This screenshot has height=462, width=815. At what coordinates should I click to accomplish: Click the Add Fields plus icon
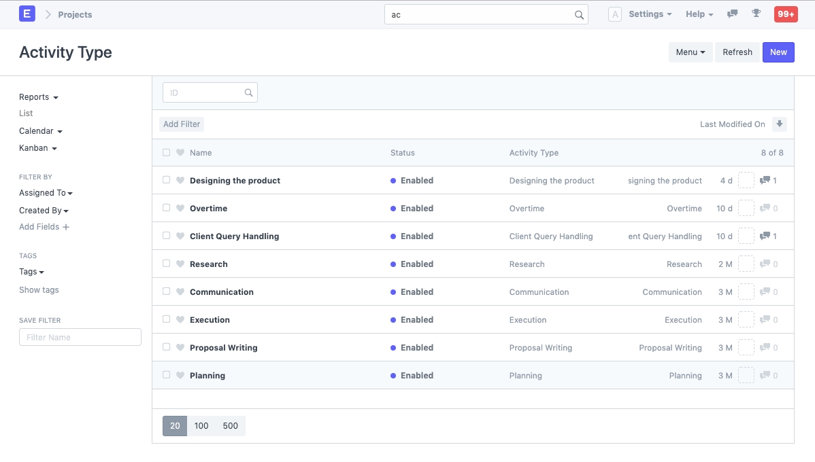tap(66, 228)
